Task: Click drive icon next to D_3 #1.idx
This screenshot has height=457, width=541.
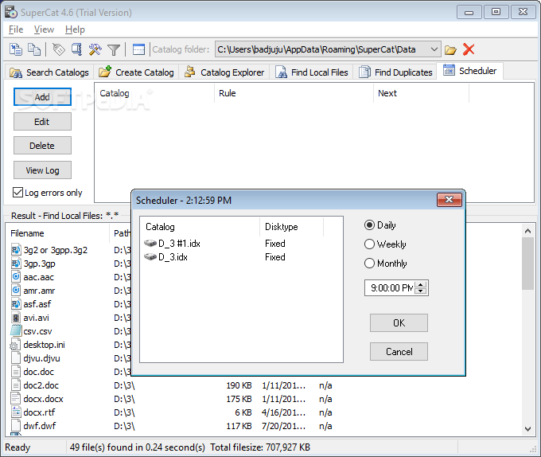Action: click(x=150, y=243)
